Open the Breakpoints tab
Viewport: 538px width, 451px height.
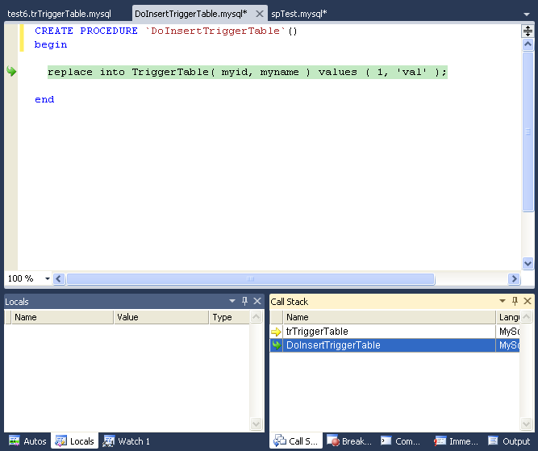click(350, 441)
